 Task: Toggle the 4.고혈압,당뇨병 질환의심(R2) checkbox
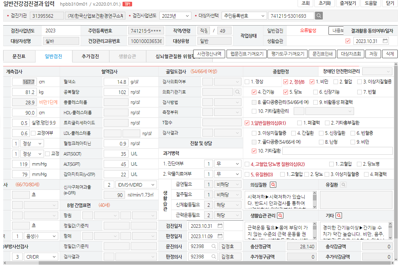click(247, 164)
